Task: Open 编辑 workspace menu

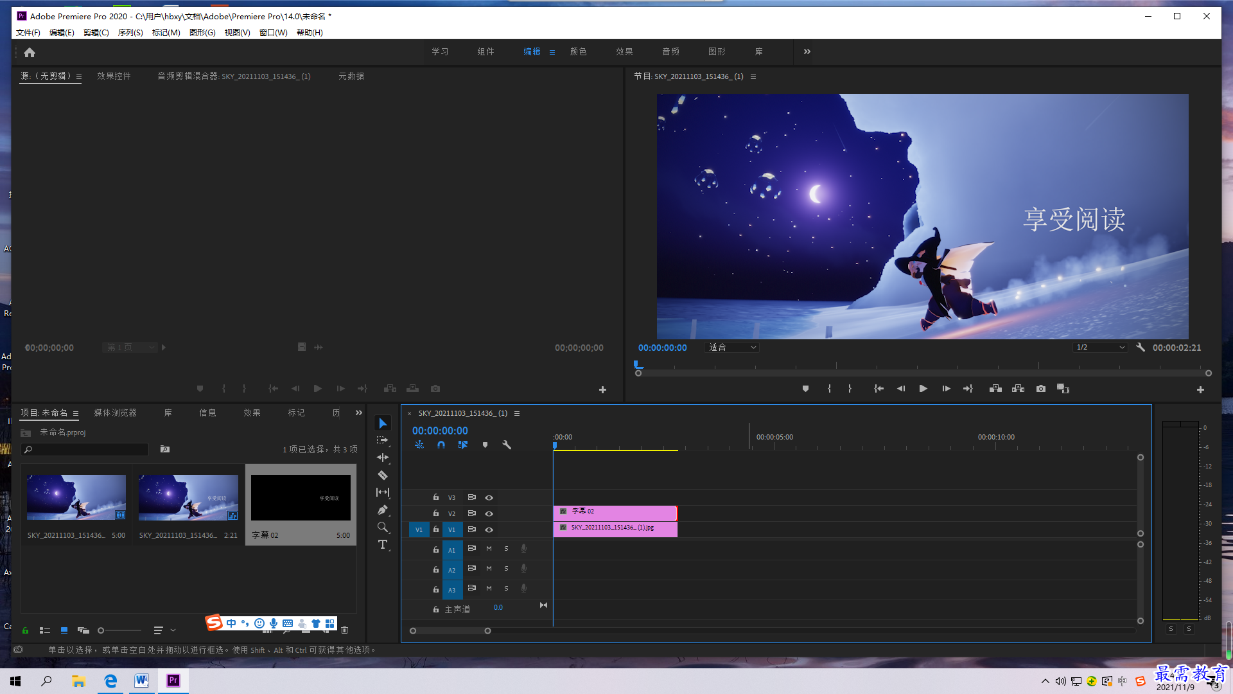Action: 552,52
